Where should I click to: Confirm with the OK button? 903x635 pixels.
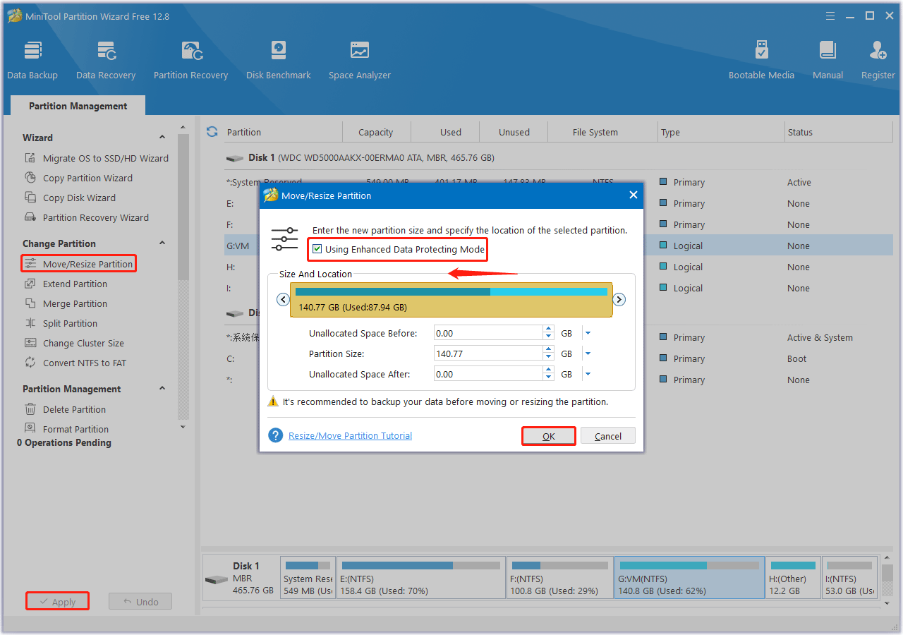point(549,436)
